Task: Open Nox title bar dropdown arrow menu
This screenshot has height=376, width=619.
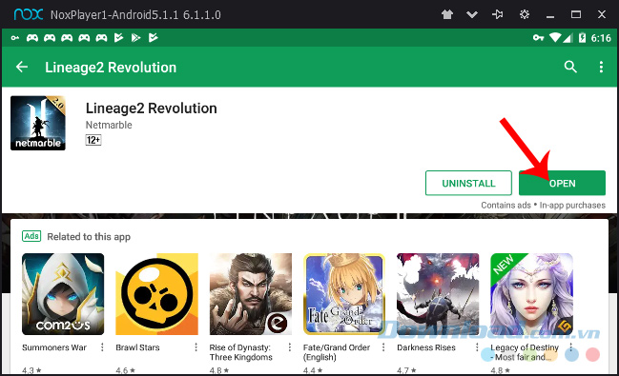Action: click(472, 15)
